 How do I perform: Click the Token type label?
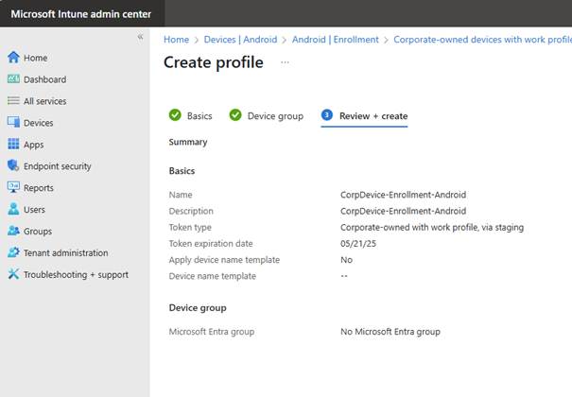click(x=190, y=228)
